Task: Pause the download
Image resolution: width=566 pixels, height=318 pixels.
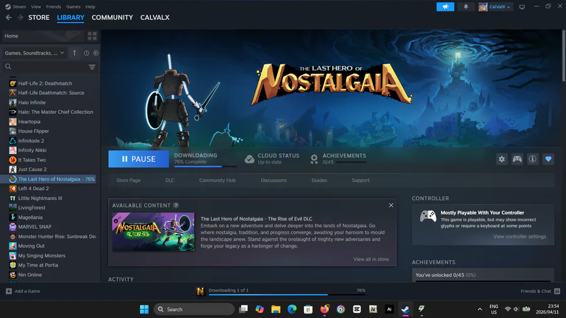Action: tap(138, 159)
